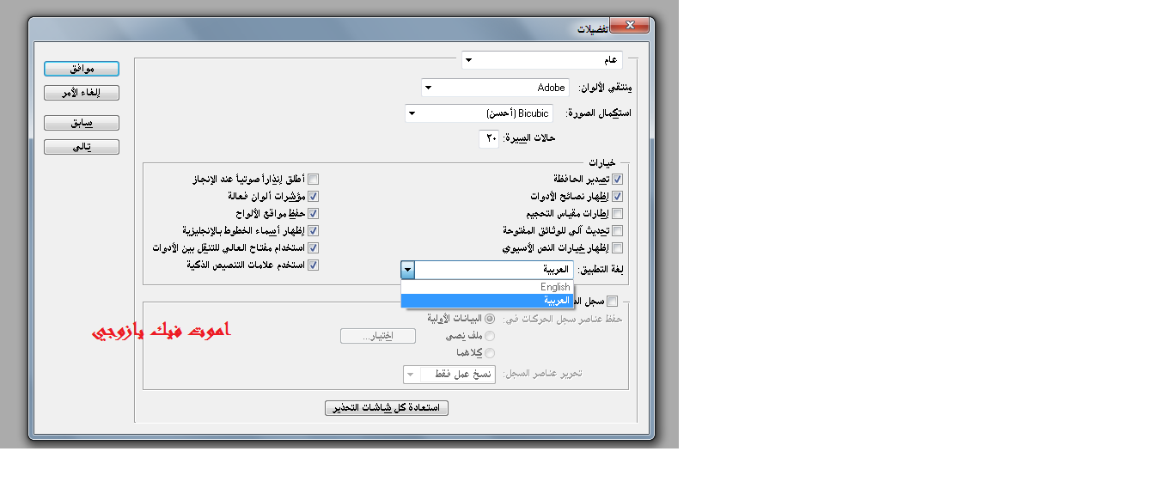1160x488 pixels.
Task: Click the حالات السيرة history states field
Action: 489,138
